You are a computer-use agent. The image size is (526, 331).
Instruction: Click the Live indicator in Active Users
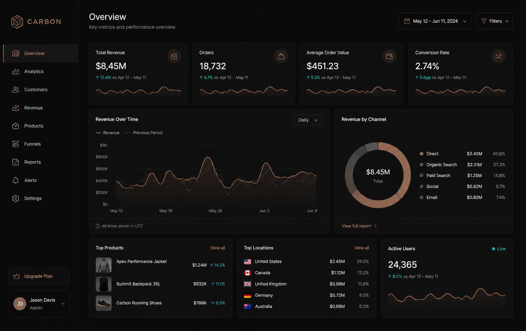[499, 249]
